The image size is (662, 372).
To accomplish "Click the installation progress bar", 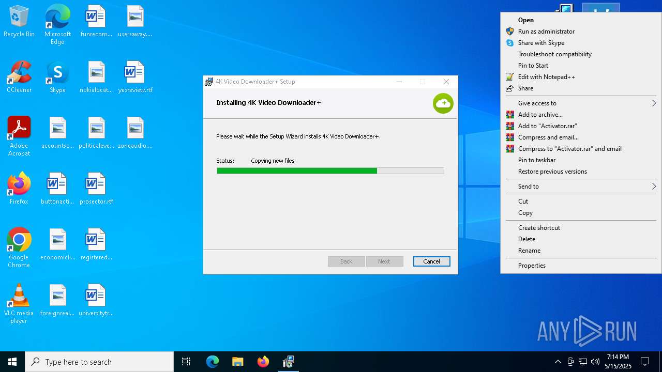I will coord(330,171).
